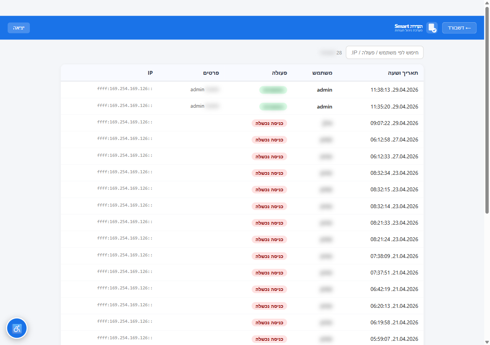490x345 pixels.
Task: Click the accessibility wheelchair icon button
Action: 17,329
